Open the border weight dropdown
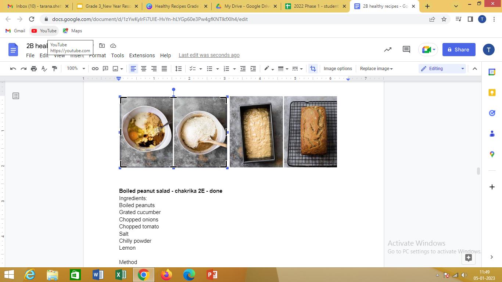 [283, 69]
